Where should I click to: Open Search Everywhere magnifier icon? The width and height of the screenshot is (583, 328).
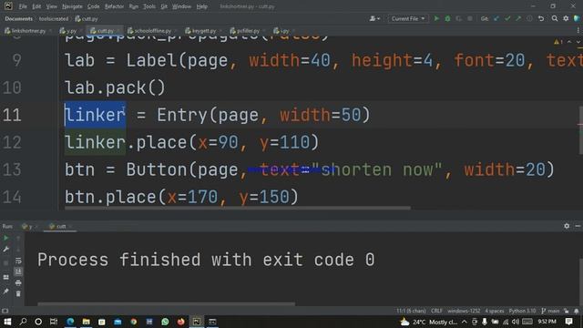[x=555, y=18]
